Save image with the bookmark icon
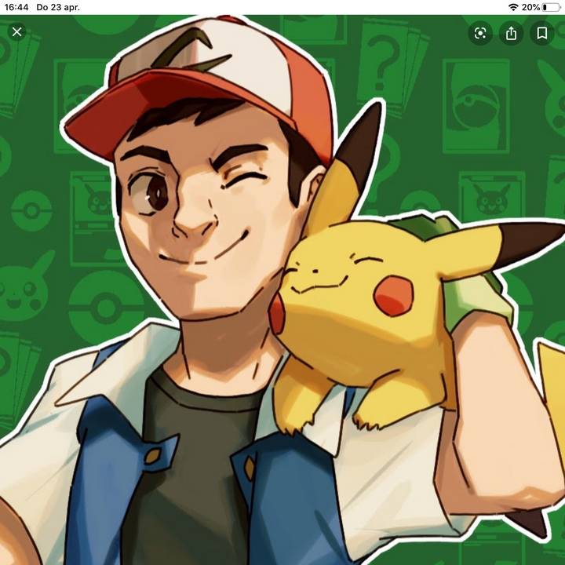The image size is (565, 565). (x=541, y=33)
